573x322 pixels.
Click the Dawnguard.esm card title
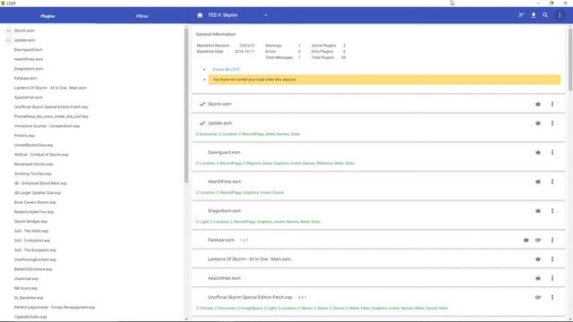pyautogui.click(x=224, y=152)
